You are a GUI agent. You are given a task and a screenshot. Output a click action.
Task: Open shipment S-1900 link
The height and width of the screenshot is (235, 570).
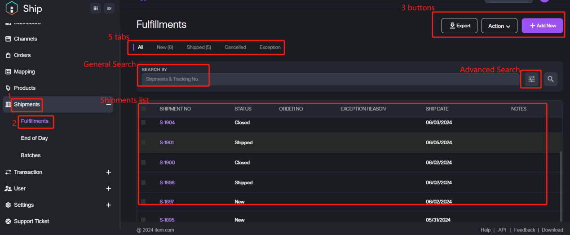(167, 163)
